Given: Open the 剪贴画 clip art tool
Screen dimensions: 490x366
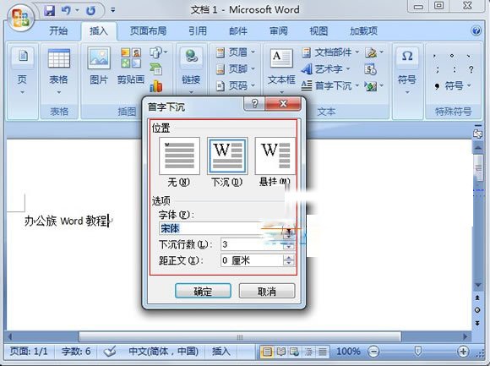Looking at the screenshot, I should pyautogui.click(x=131, y=66).
